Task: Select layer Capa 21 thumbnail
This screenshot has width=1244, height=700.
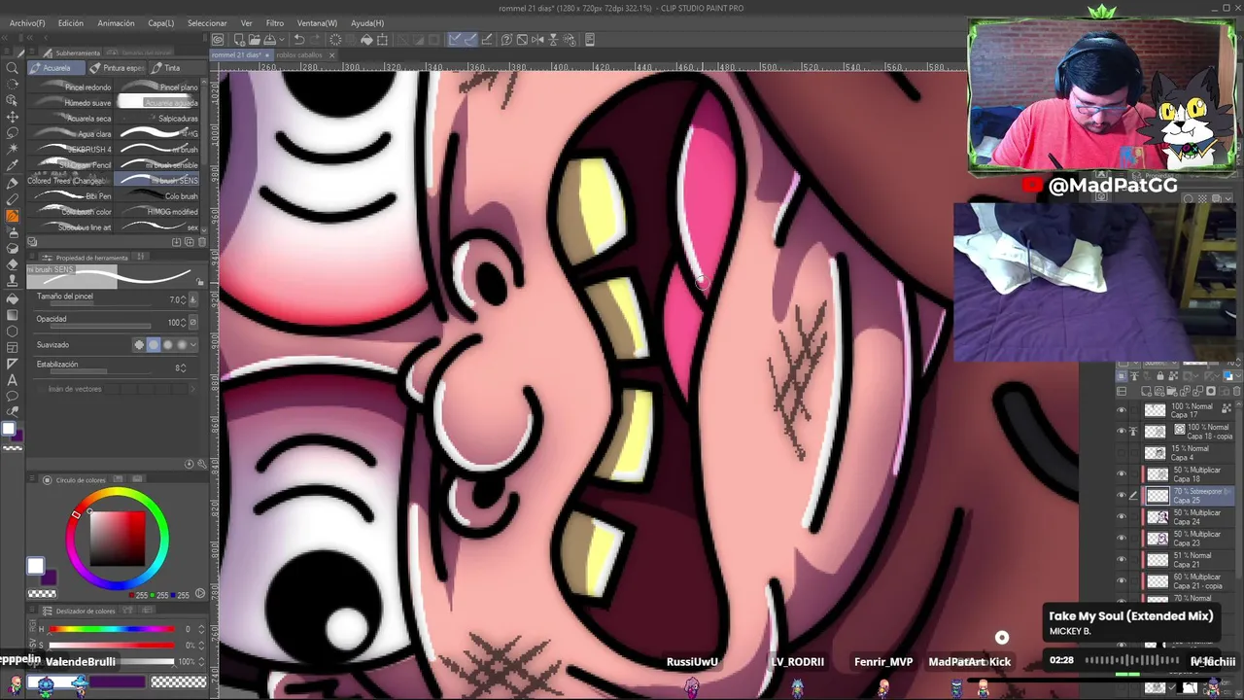Action: [x=1157, y=560]
